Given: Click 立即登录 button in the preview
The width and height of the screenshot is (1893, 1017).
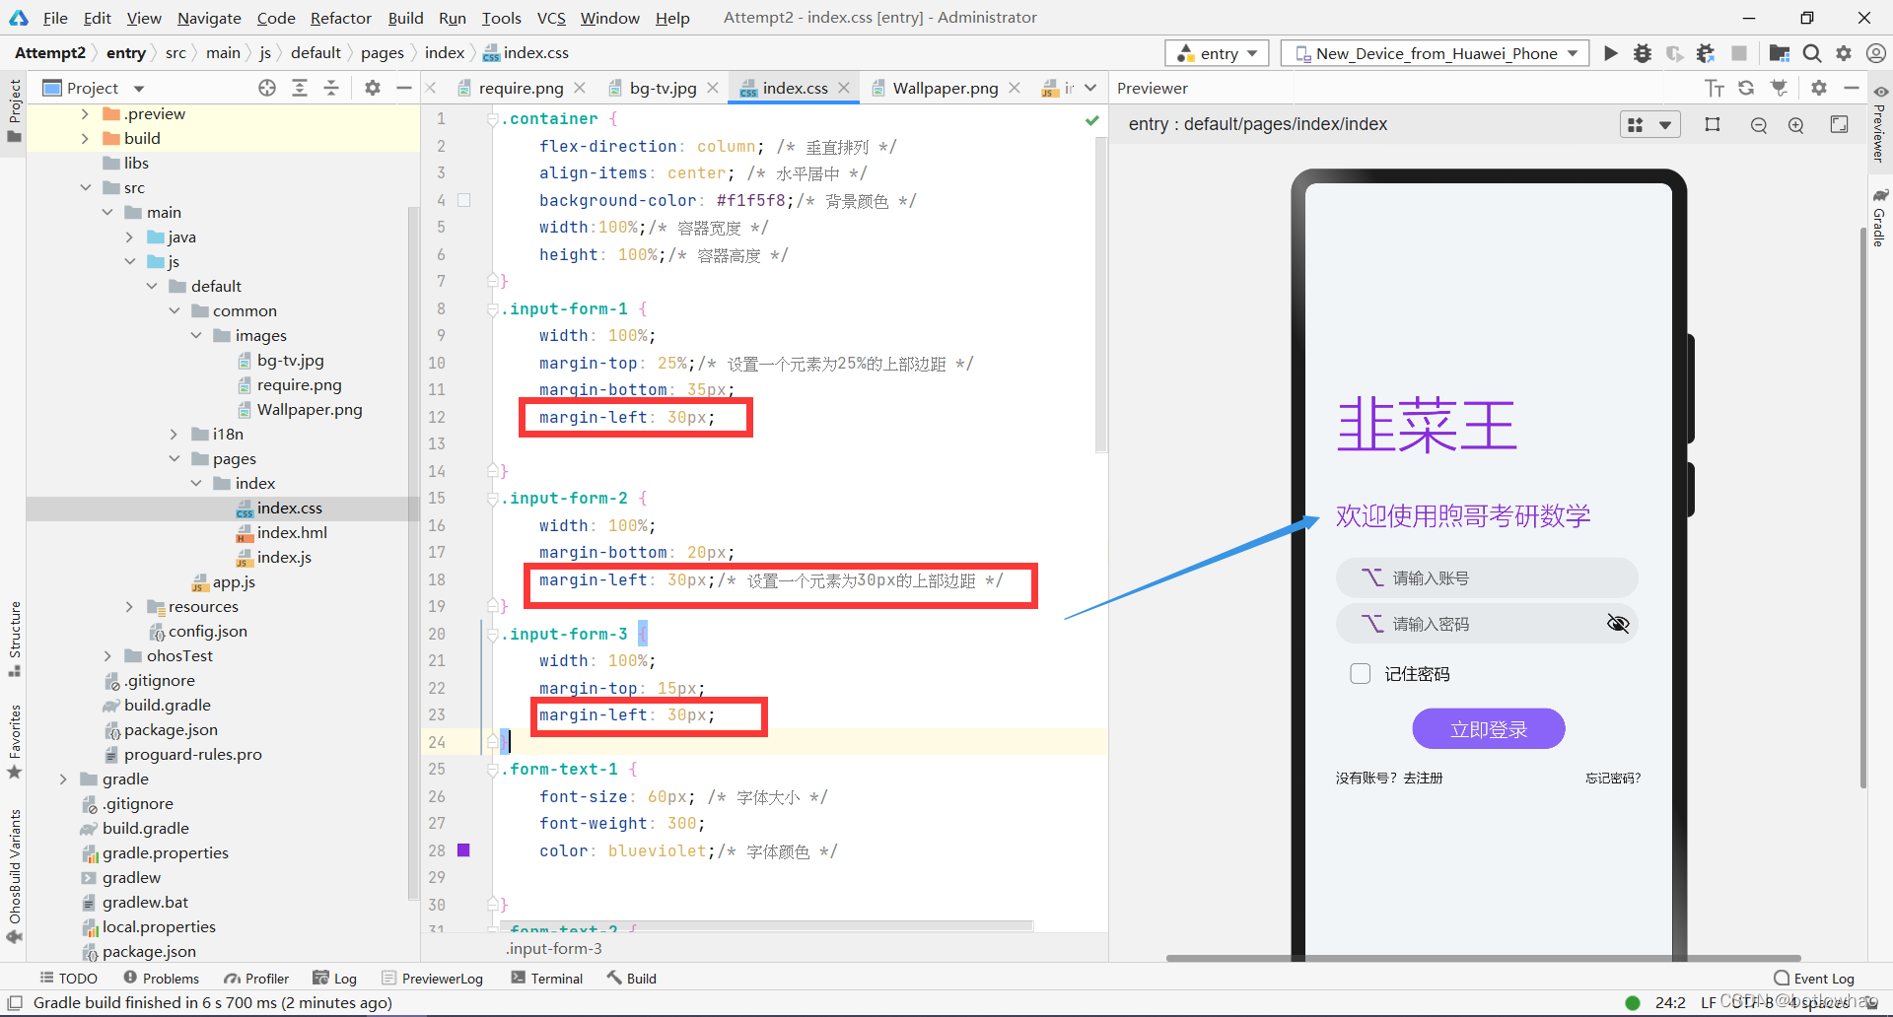Looking at the screenshot, I should pyautogui.click(x=1489, y=728).
